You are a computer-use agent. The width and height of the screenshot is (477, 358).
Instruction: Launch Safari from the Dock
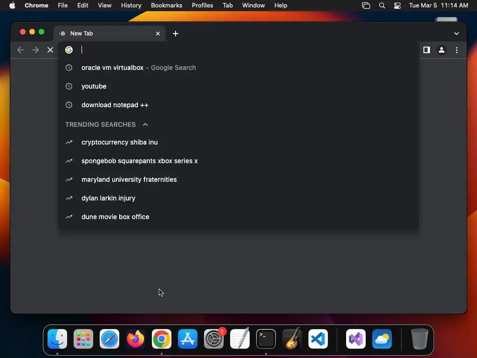[x=109, y=339]
